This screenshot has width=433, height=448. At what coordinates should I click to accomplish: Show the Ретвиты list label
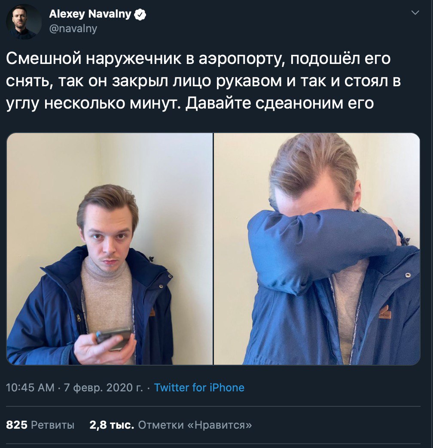point(53,425)
